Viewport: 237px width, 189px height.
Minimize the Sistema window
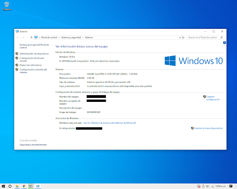(205, 31)
